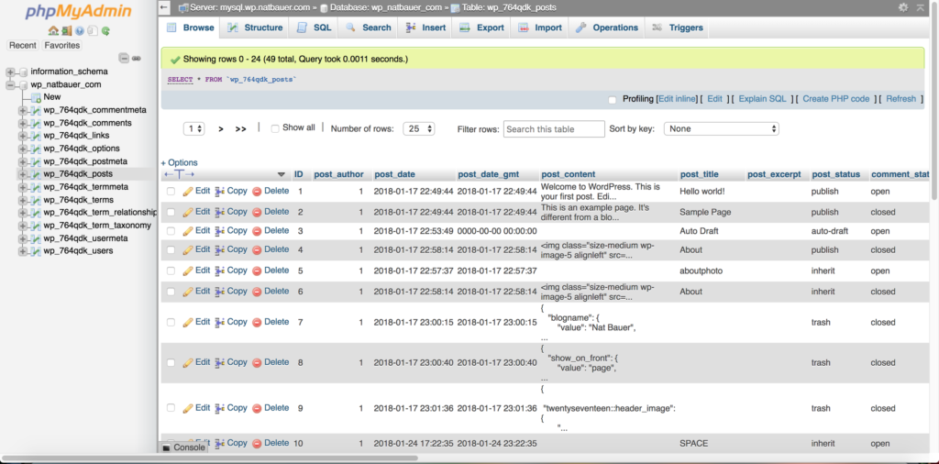Image resolution: width=939 pixels, height=464 pixels.
Task: Click the wp_764qdk_users table icon
Action: coord(36,251)
